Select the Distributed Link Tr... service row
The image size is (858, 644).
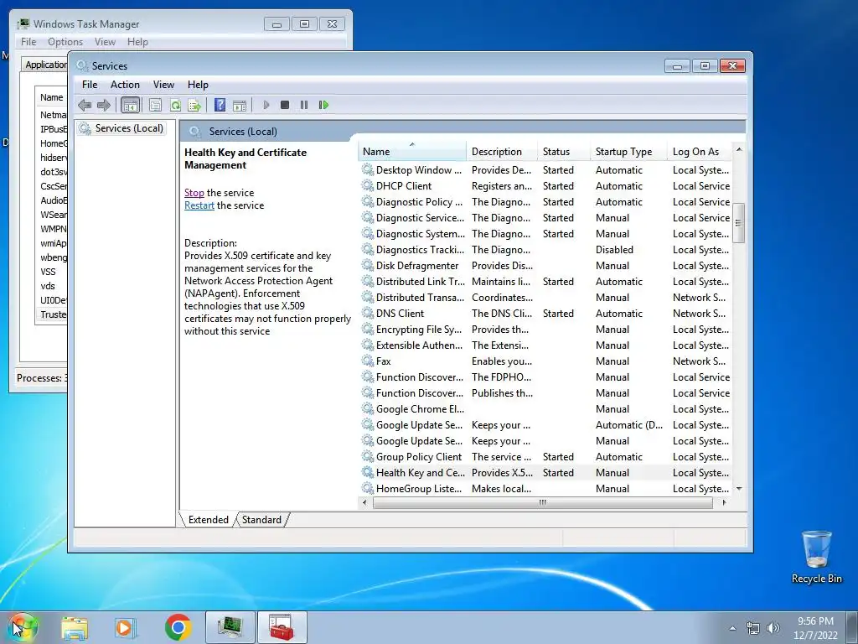click(x=545, y=282)
